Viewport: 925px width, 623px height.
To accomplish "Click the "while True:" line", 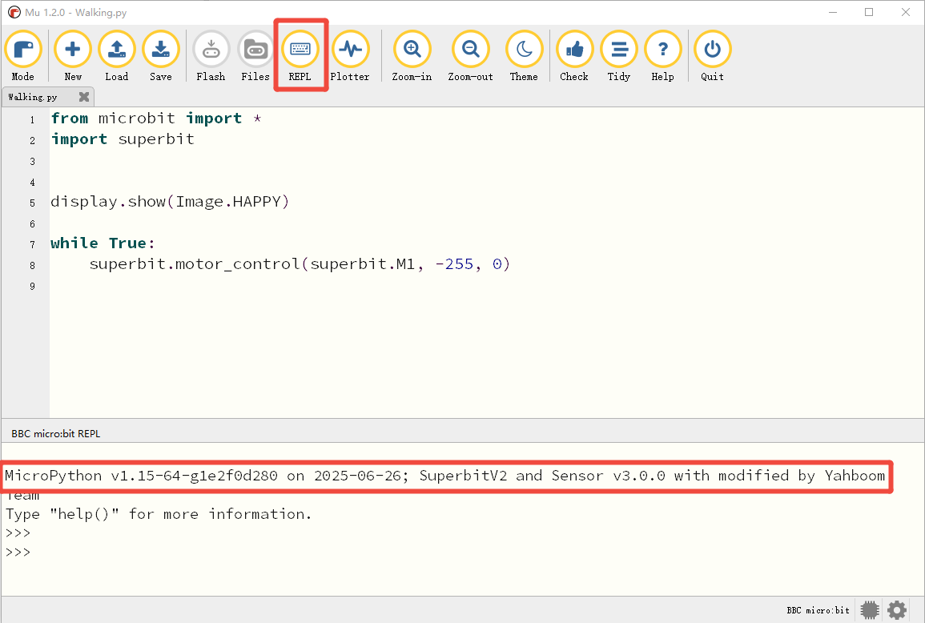I will pos(103,243).
